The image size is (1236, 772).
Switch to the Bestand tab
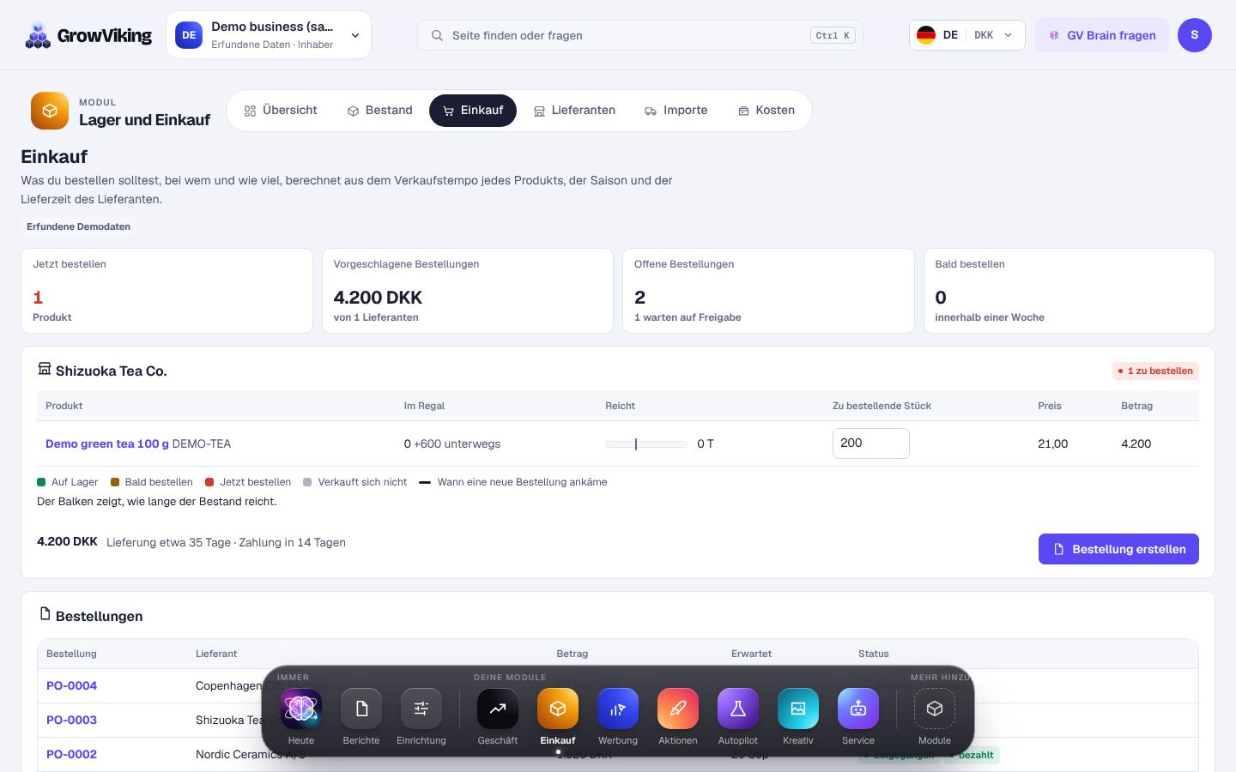click(379, 111)
